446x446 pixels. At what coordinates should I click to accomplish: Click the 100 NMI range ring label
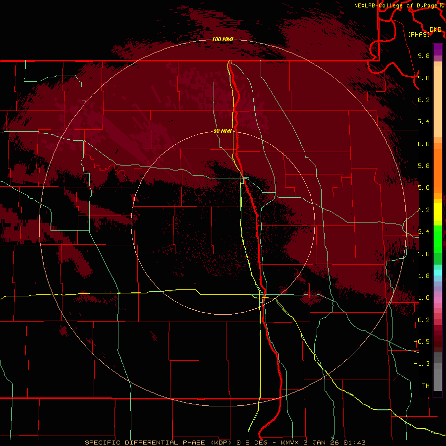[223, 39]
